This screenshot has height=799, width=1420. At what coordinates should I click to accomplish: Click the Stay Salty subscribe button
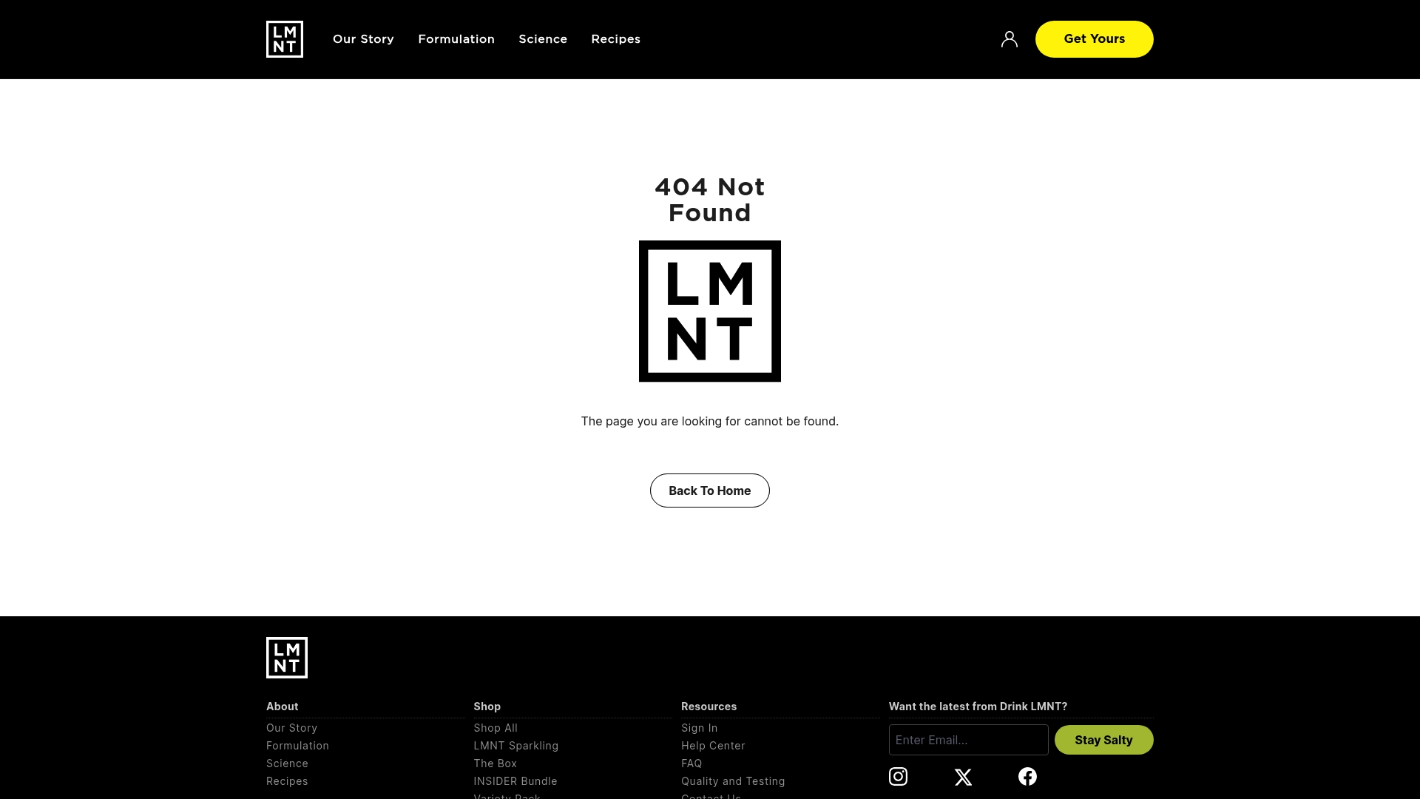[1103, 740]
